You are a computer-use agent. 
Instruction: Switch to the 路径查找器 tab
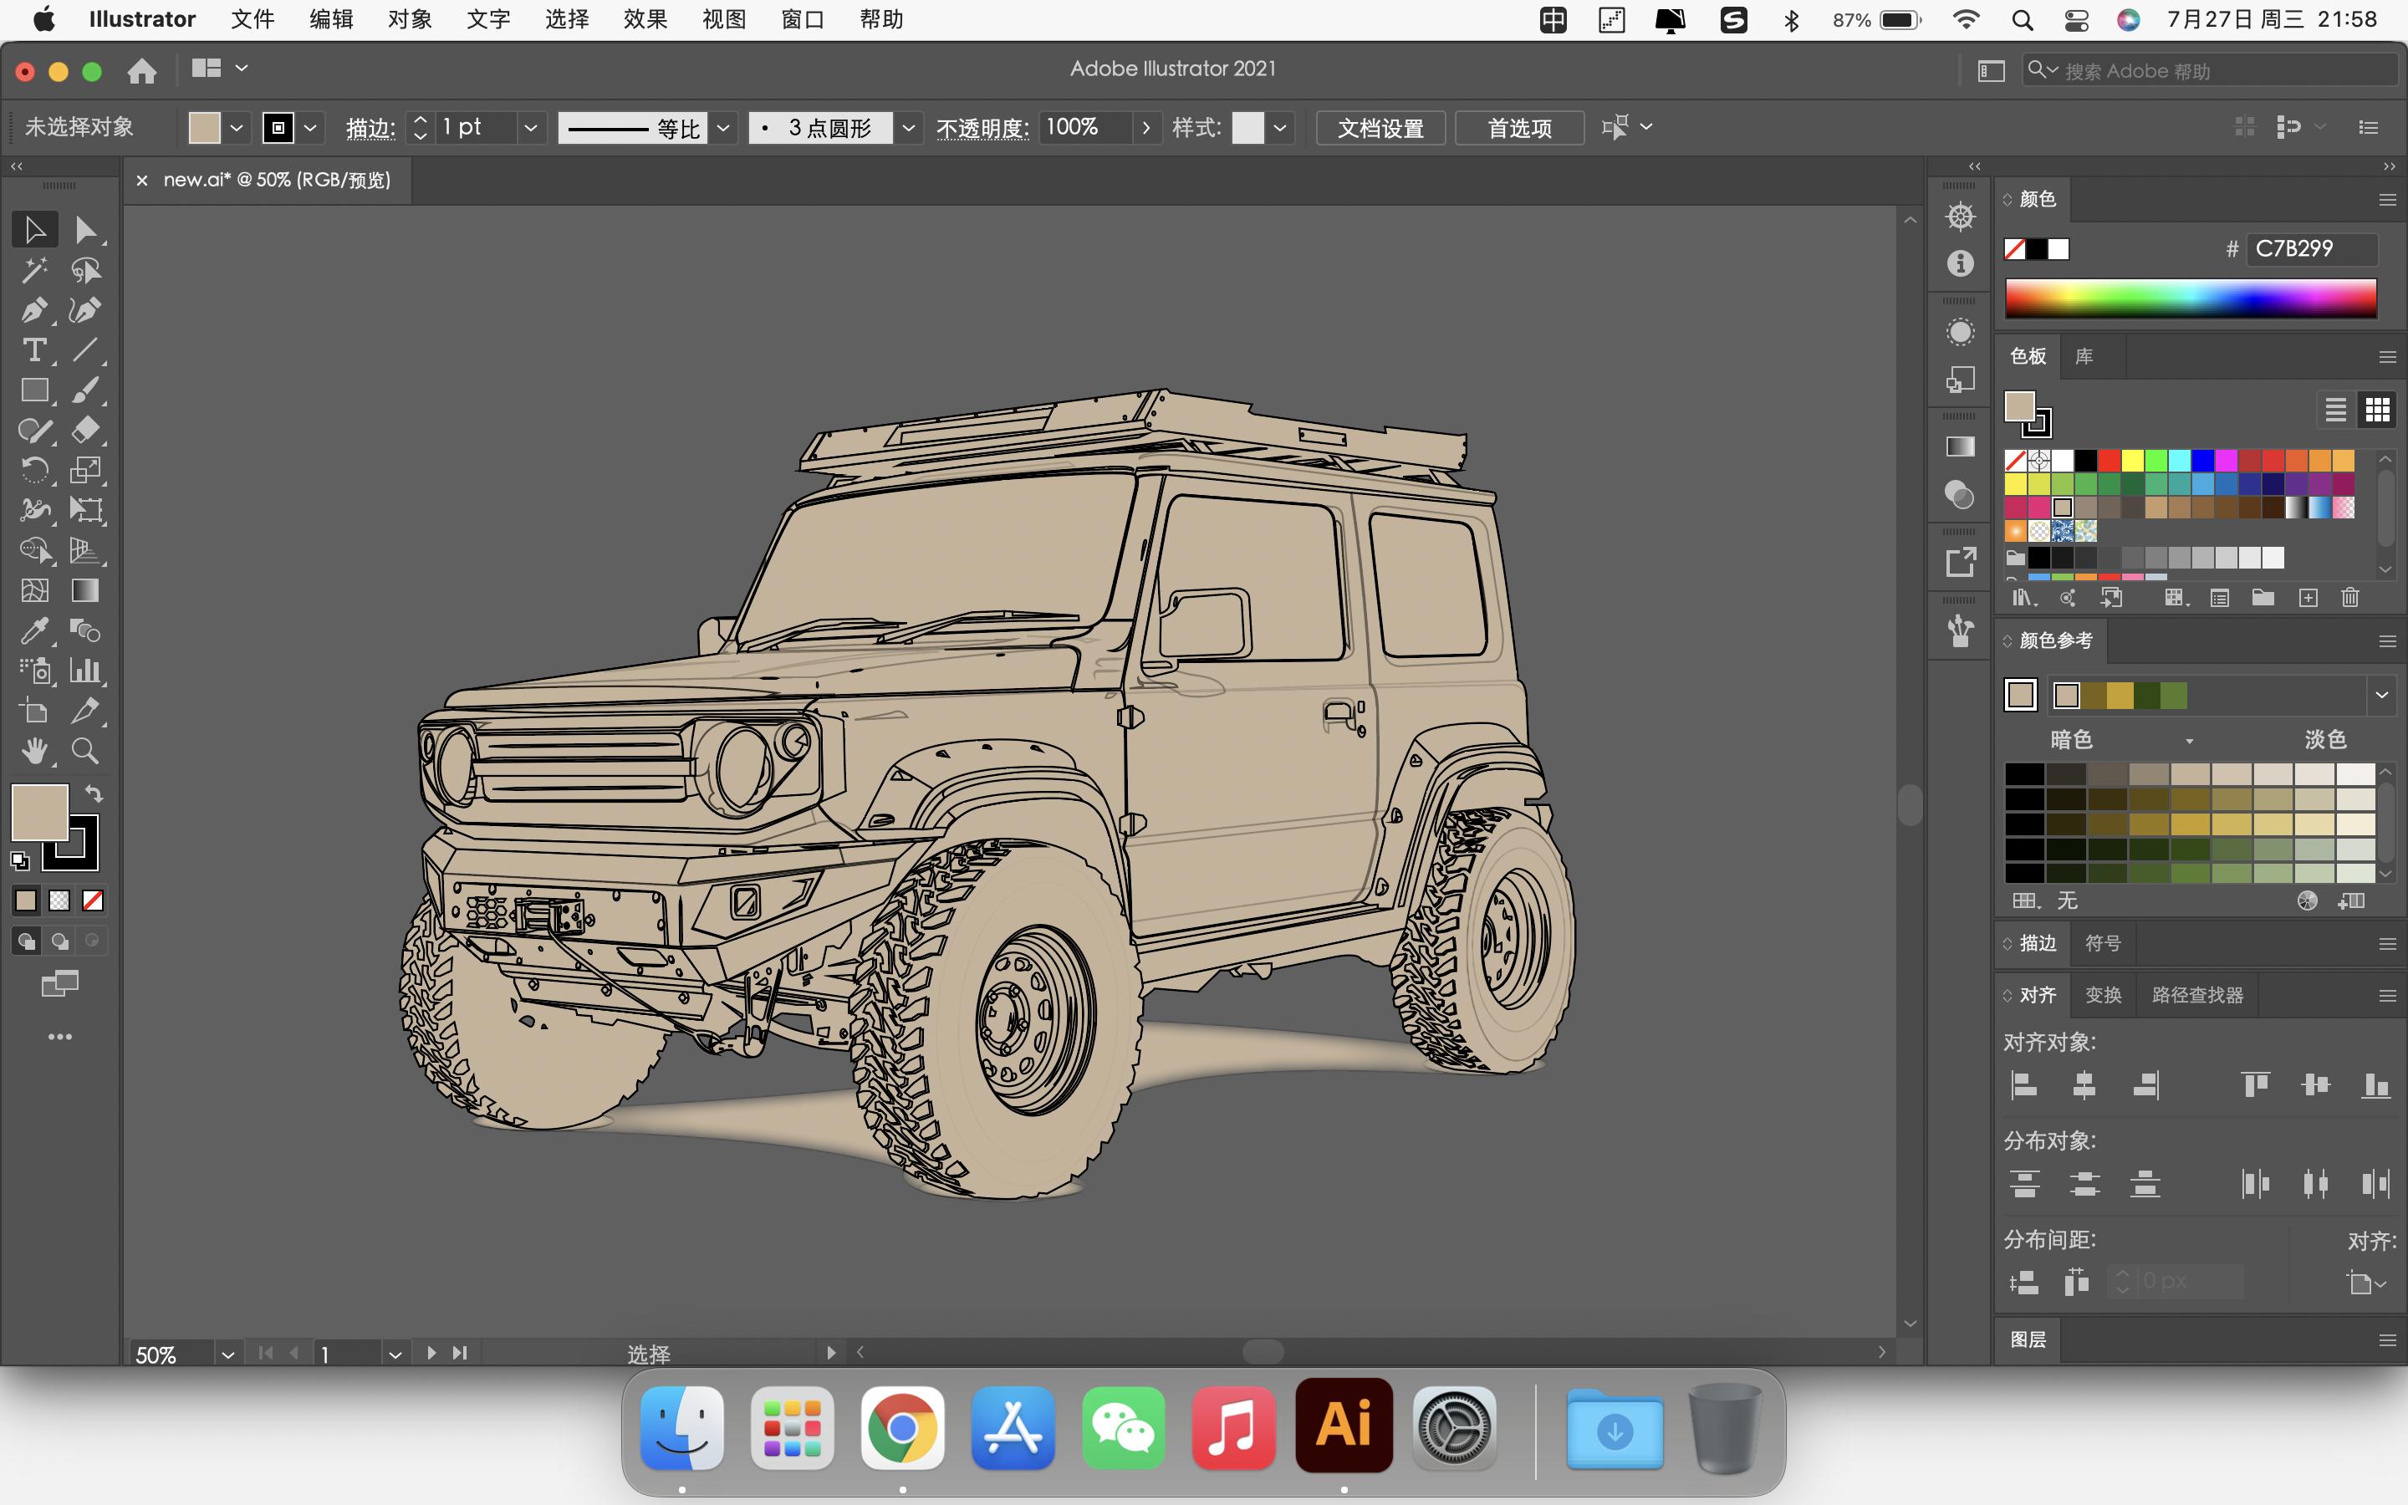pos(2197,994)
